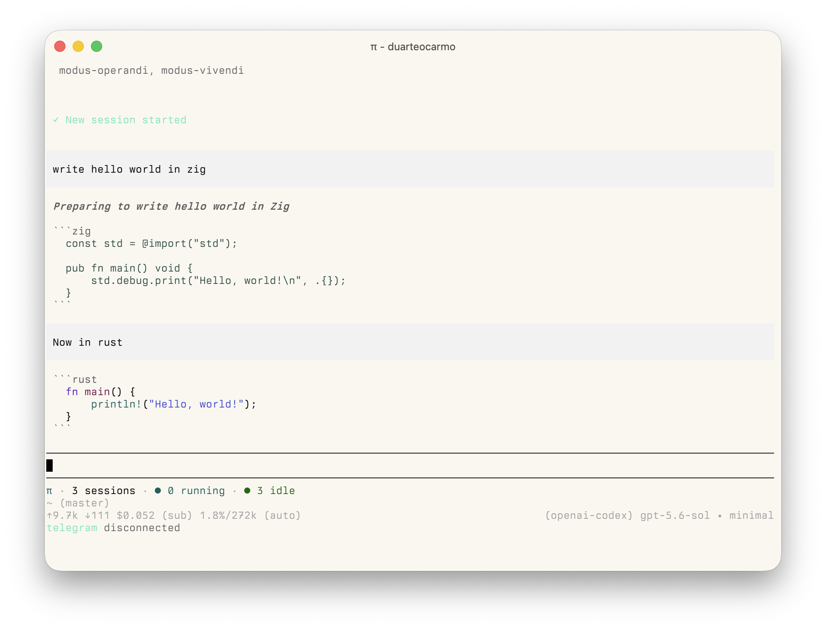
Task: Click the '```zig' code fence line
Action: (x=72, y=231)
